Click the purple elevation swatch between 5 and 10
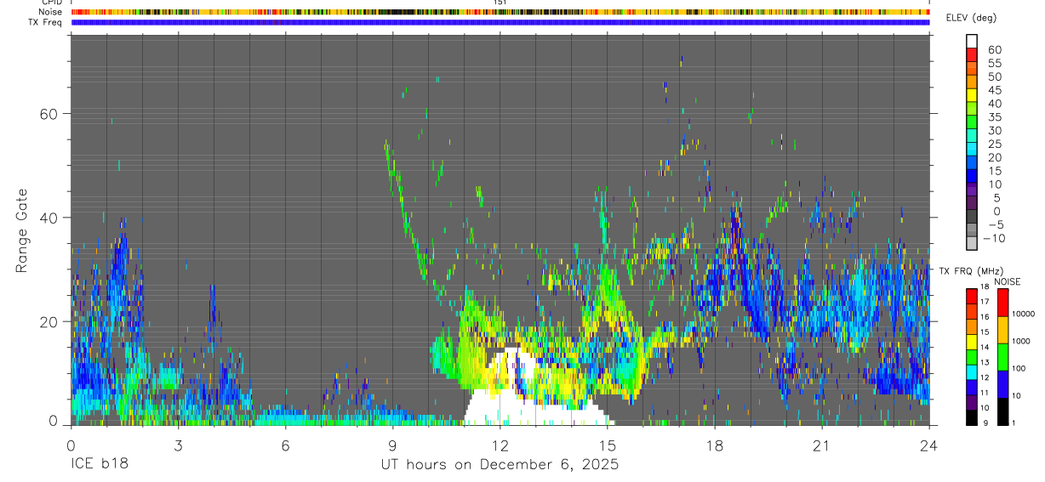This screenshot has height=482, width=1045. [x=972, y=190]
